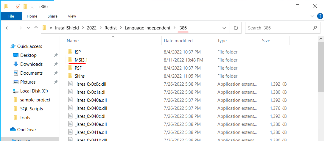Open OneDrive in navigation pane
The width and height of the screenshot is (330, 141).
(26, 130)
